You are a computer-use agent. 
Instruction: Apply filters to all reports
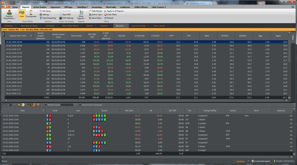coord(114,11)
